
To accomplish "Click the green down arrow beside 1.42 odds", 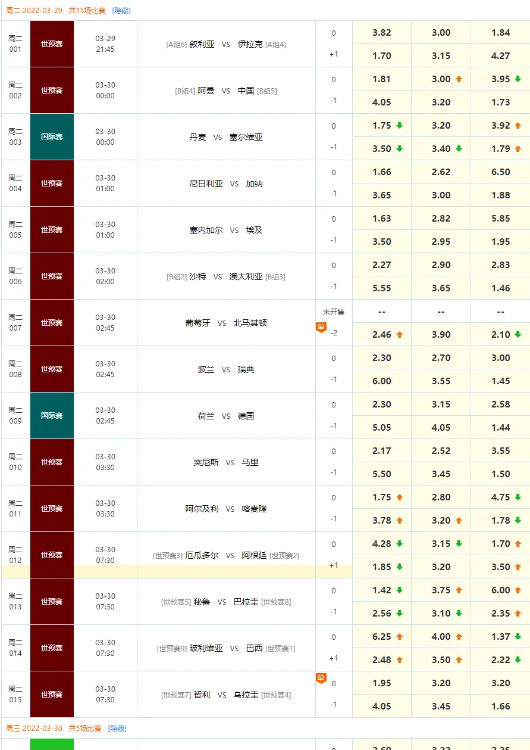I will coord(399,590).
